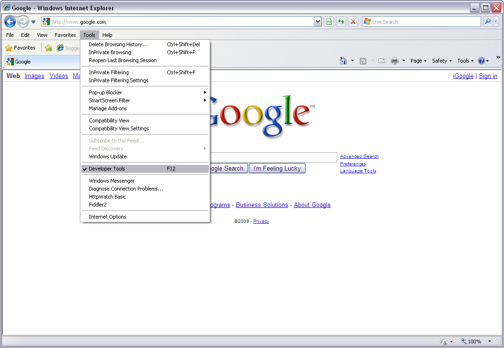Open the Edit menu
The image size is (504, 348).
pyautogui.click(x=25, y=35)
